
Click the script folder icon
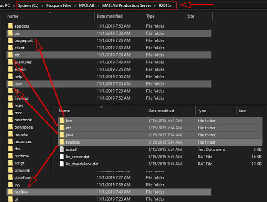(10, 163)
